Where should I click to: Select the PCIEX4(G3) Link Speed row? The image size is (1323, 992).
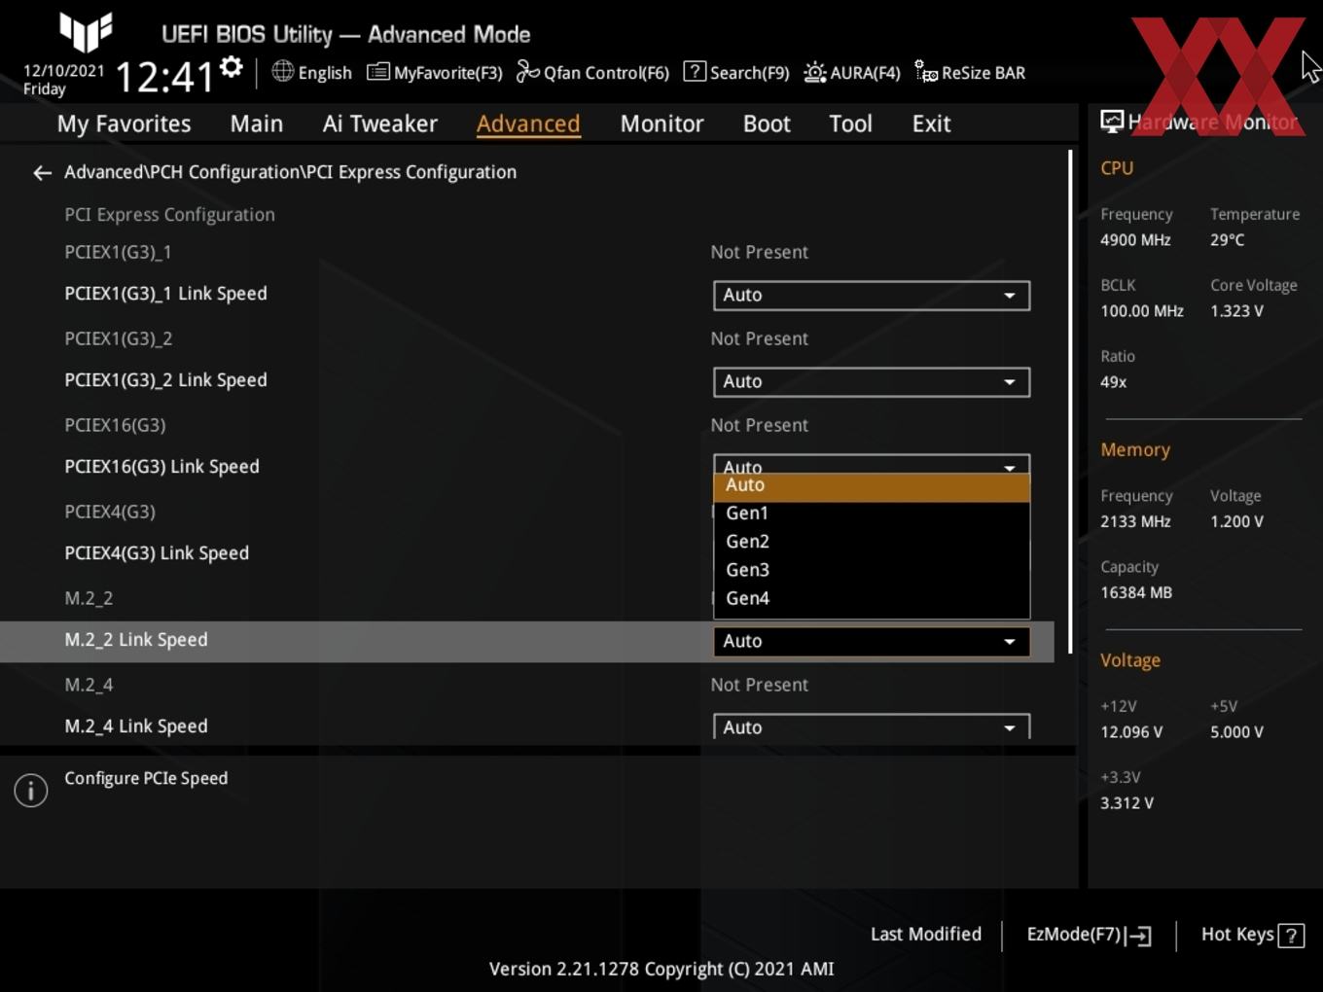(526, 553)
